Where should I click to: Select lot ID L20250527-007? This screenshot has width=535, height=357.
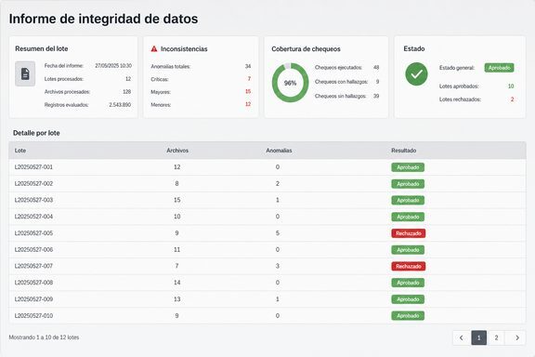(33, 266)
